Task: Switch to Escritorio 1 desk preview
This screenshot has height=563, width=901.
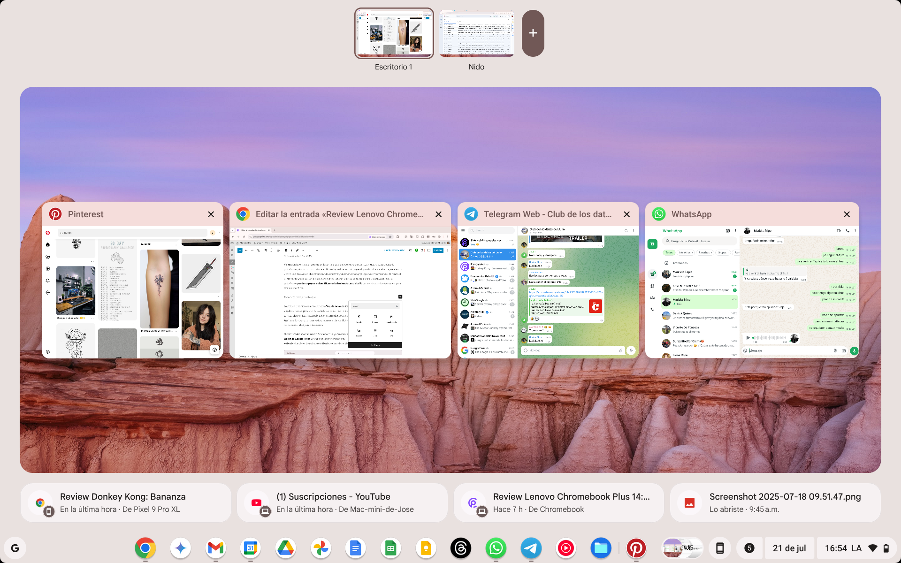Action: 394,33
